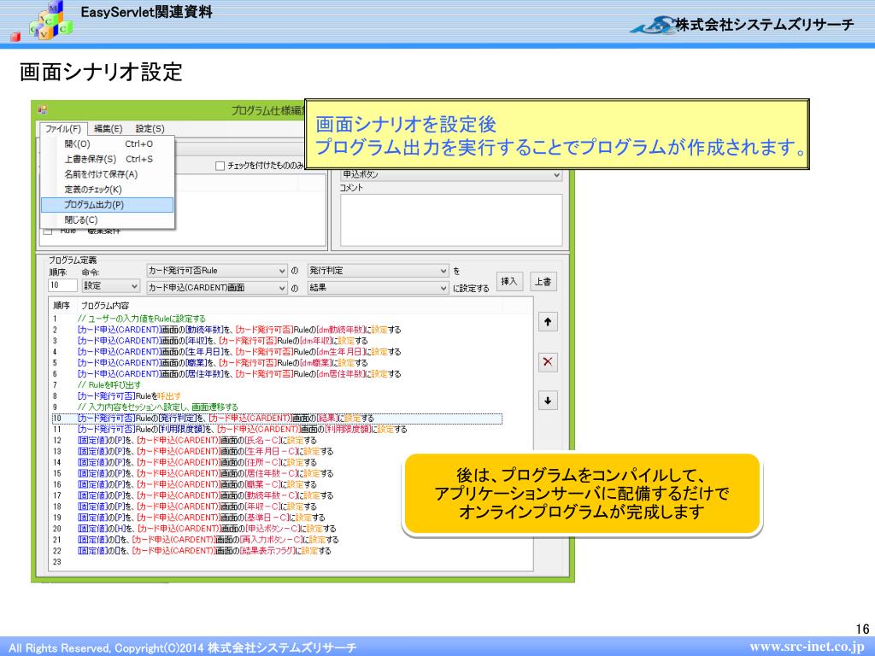Open the 編集(E) menu
875x656 pixels.
[x=109, y=129]
